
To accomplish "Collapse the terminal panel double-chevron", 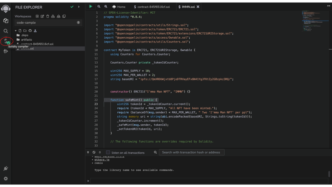I will pos(88,152).
